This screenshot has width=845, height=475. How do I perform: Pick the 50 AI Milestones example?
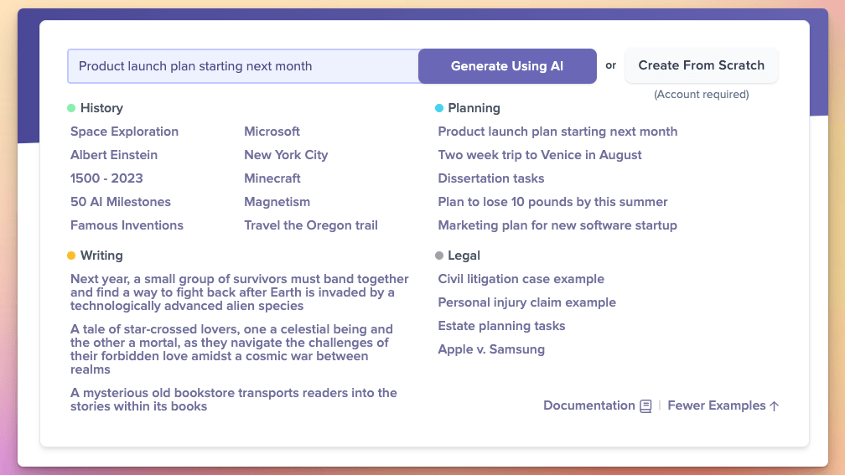tap(121, 202)
